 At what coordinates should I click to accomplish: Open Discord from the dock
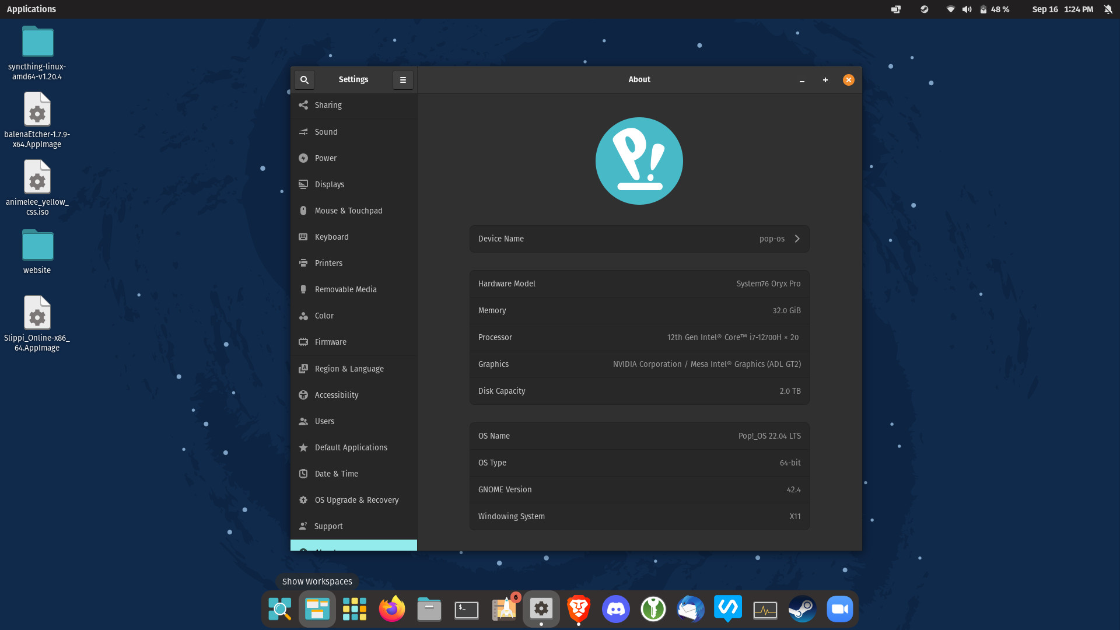[x=615, y=609]
